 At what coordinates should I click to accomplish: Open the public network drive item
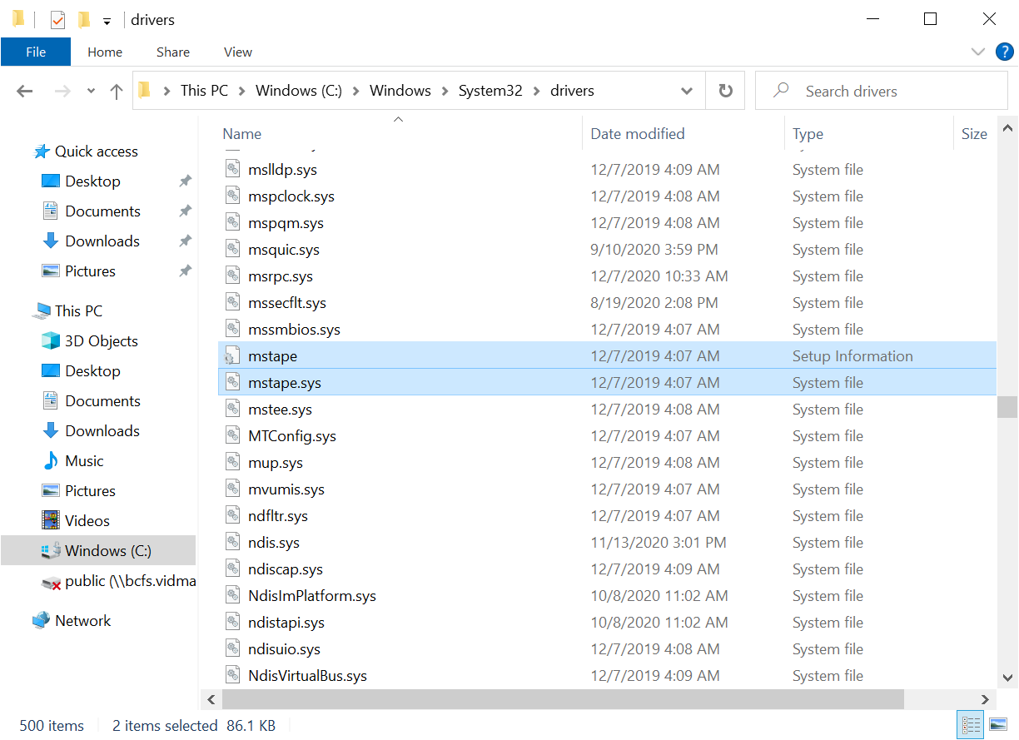click(131, 581)
